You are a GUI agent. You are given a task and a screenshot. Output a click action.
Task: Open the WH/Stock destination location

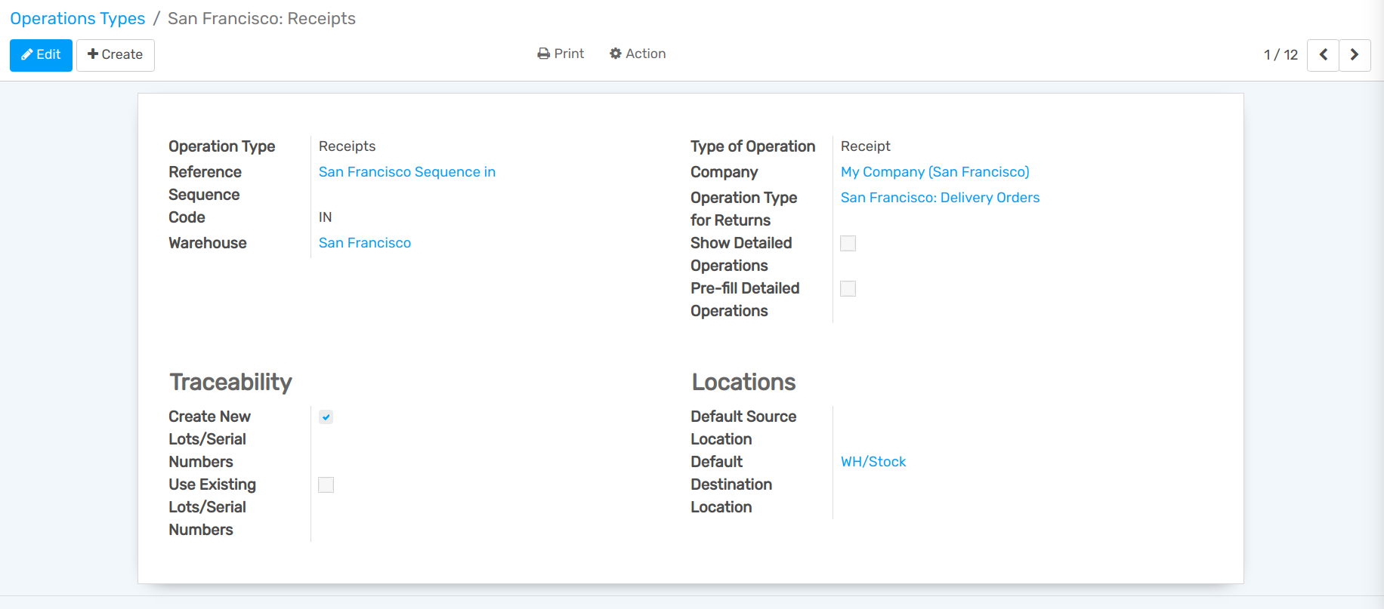(873, 462)
